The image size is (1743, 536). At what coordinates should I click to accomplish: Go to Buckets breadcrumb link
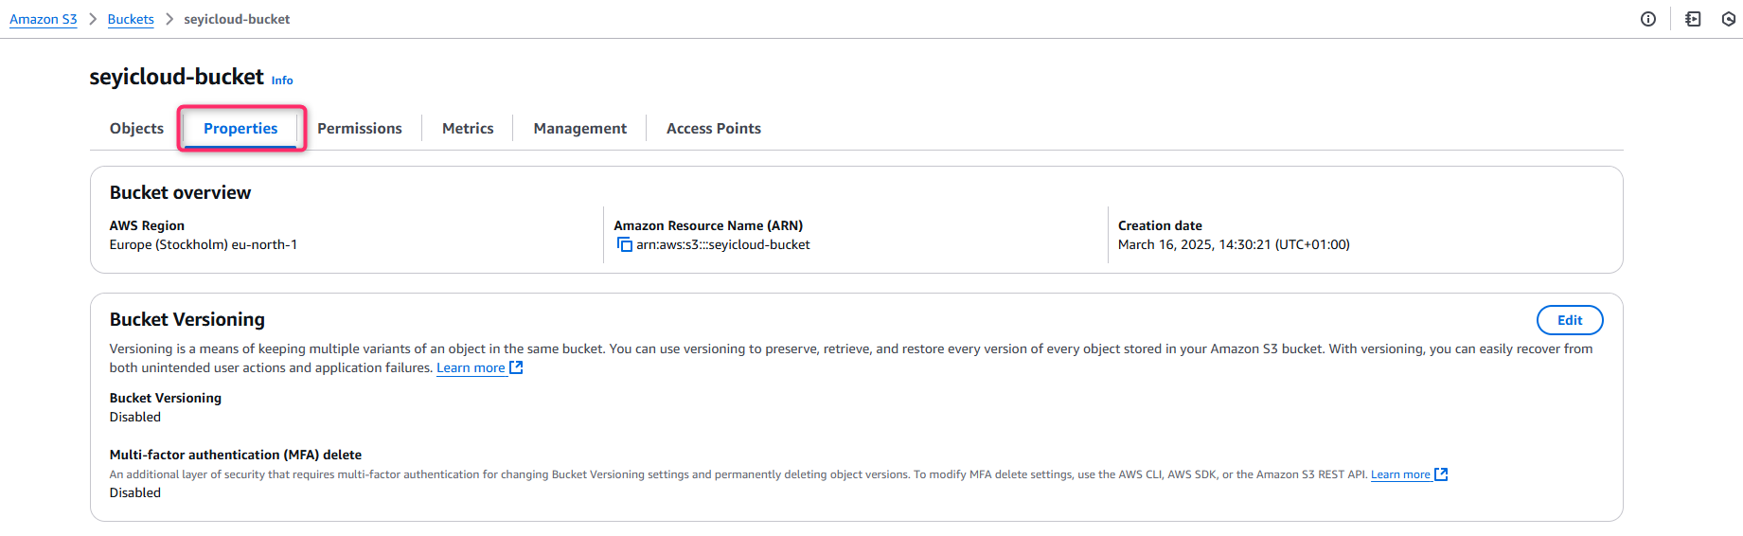pyautogui.click(x=131, y=19)
